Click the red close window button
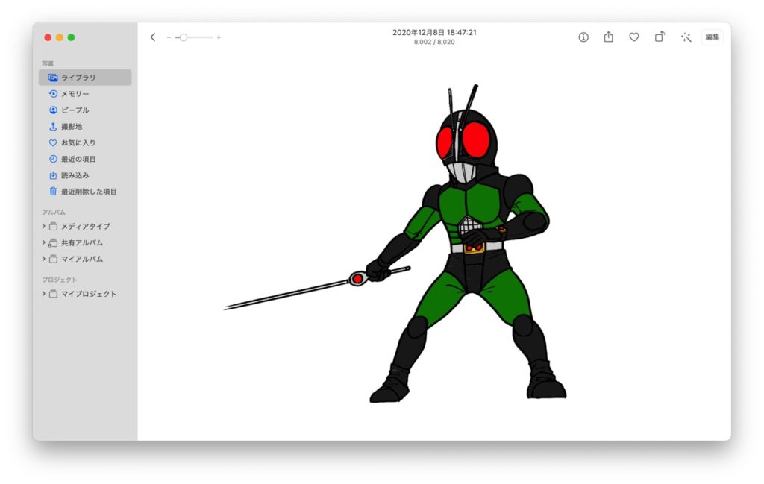The width and height of the screenshot is (764, 484). [x=48, y=37]
